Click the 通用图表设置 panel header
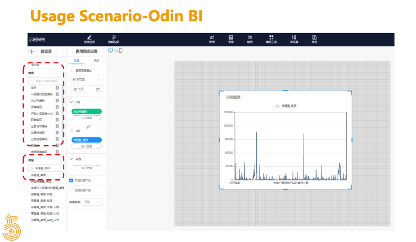The image size is (416, 242). [87, 51]
